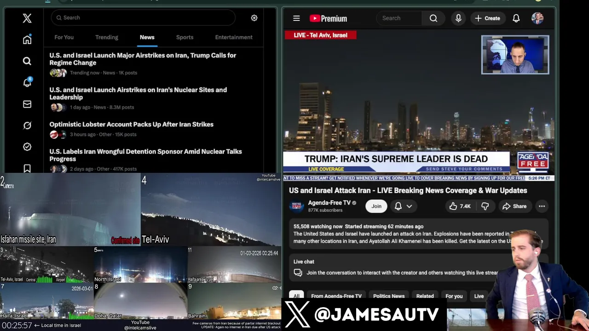This screenshot has height=331, width=589.
Task: Open the Grok icon in X sidebar
Action: pos(27,126)
